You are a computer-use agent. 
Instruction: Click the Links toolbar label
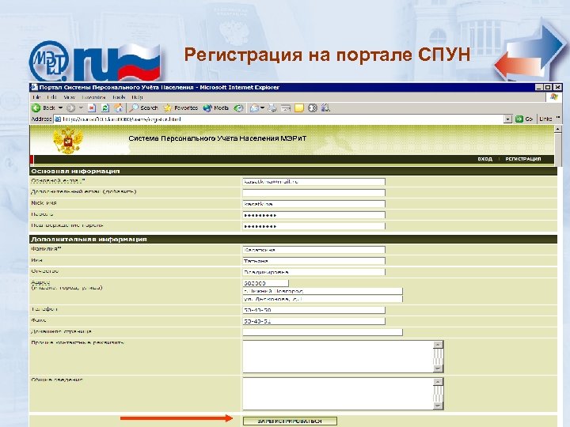point(545,119)
